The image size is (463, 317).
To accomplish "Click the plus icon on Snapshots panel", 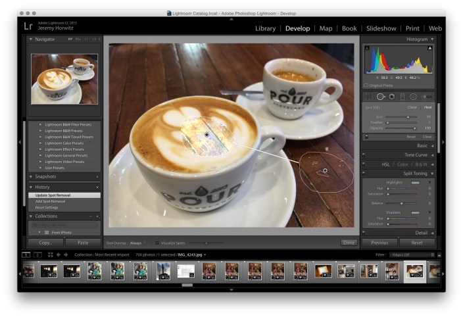I will click(x=97, y=176).
